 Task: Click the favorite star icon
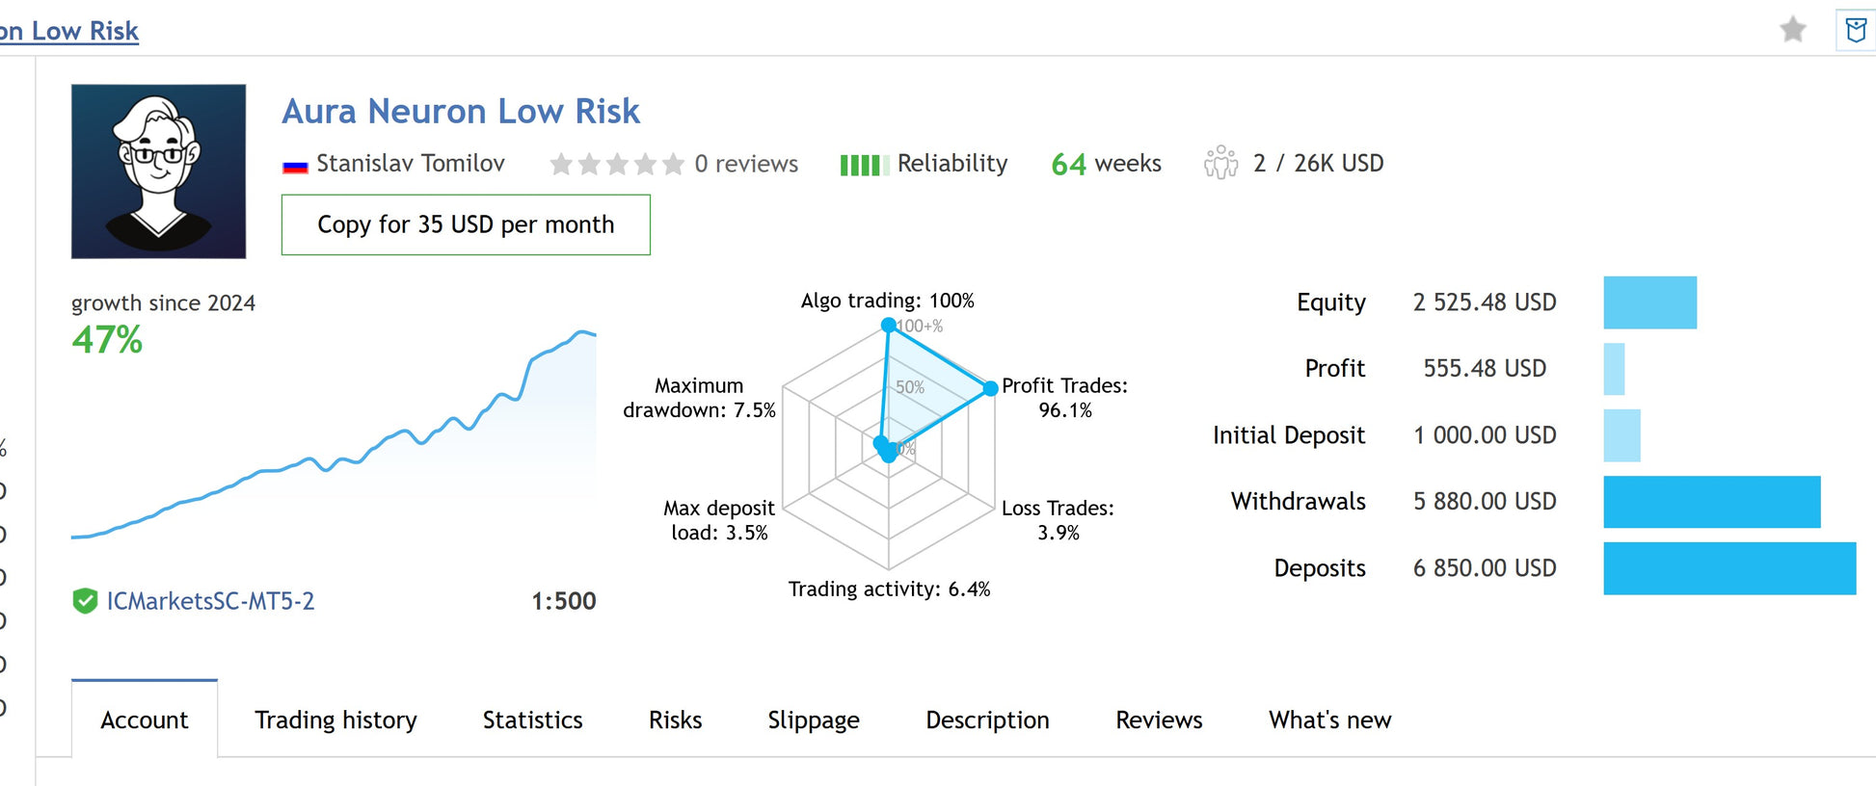coord(1792,30)
